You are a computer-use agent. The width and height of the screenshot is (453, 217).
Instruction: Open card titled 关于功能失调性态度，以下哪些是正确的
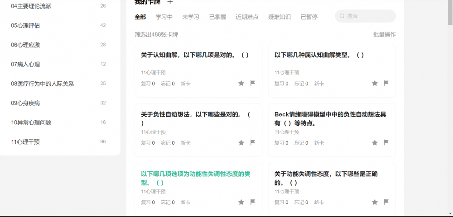pos(326,179)
